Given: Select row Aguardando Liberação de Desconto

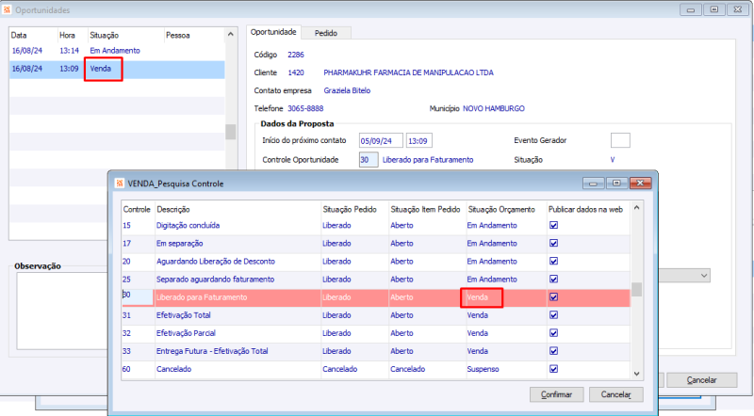Looking at the screenshot, I should pos(375,262).
